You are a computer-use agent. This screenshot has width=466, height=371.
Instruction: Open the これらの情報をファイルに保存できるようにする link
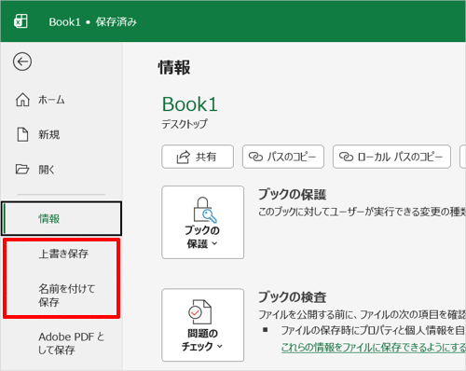tap(374, 347)
